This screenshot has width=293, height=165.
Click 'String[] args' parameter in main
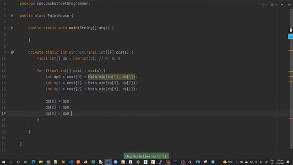pos(94,28)
